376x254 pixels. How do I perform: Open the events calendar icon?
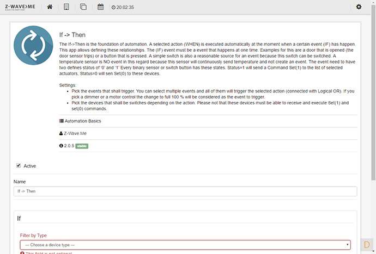[100, 7]
